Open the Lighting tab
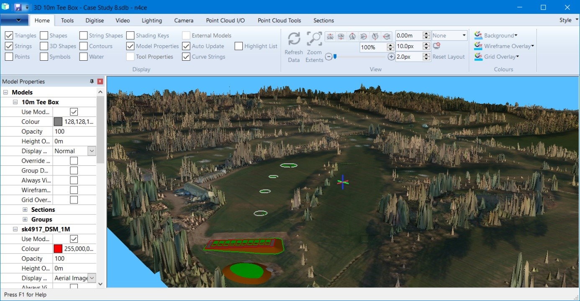The image size is (580, 301). [152, 20]
